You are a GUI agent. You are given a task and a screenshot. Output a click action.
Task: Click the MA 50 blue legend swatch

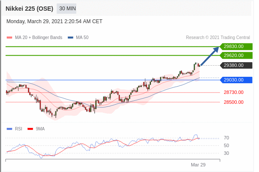click(70, 37)
